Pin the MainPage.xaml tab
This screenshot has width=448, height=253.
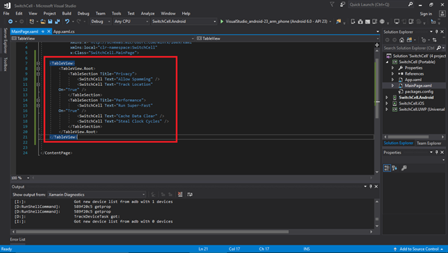point(43,32)
